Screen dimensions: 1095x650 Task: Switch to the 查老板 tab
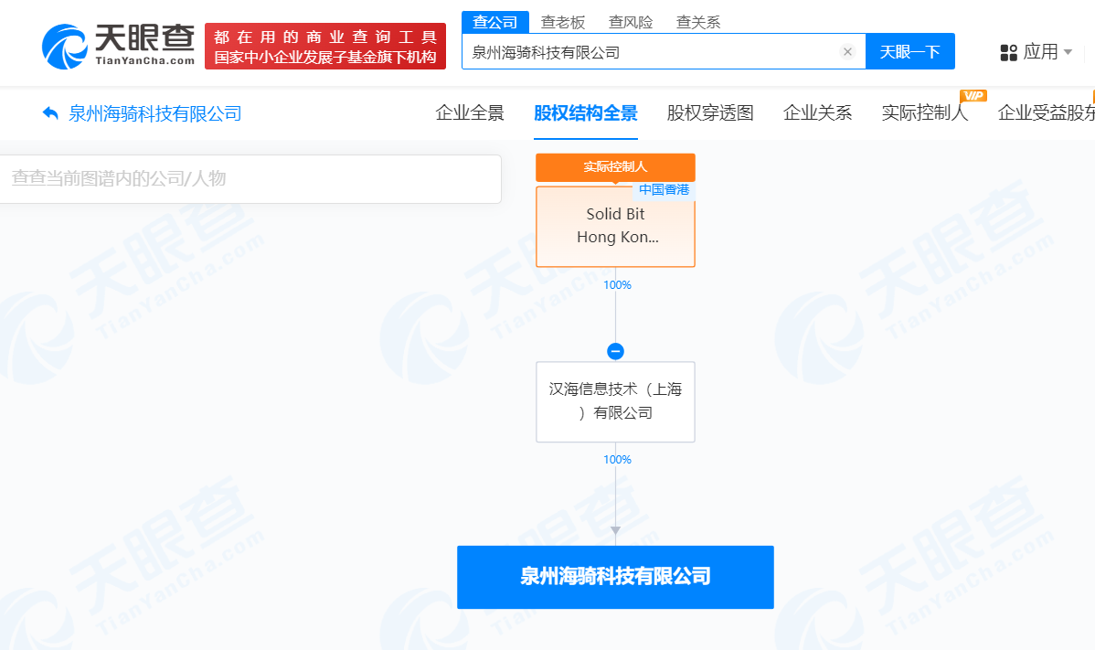pos(563,22)
